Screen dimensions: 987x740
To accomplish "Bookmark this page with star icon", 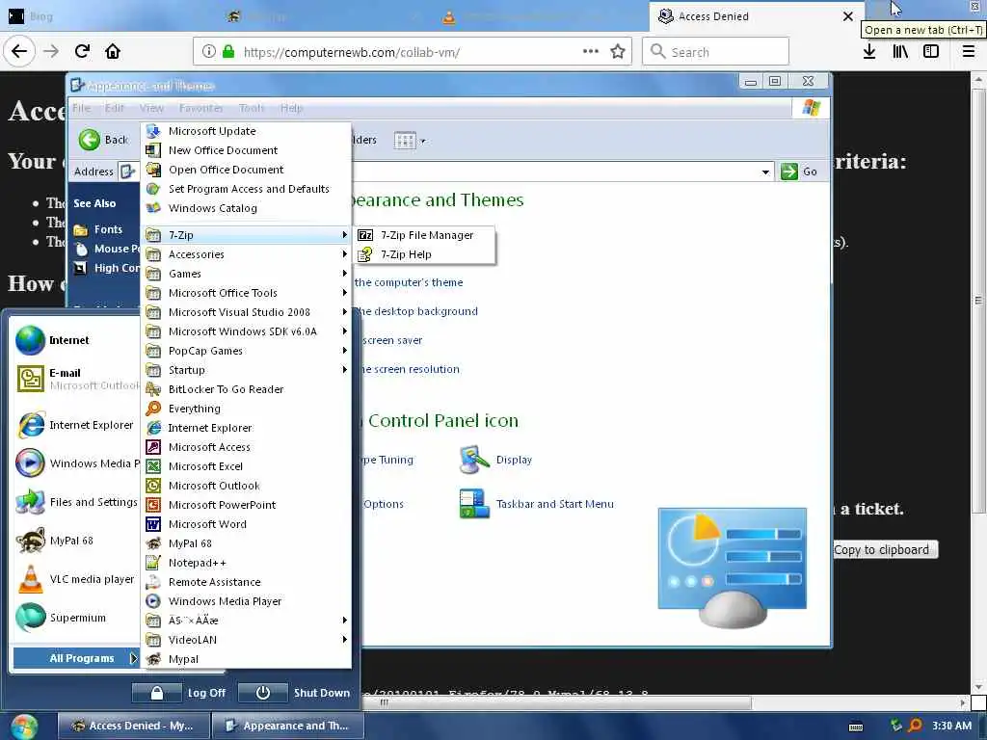I will coord(618,52).
